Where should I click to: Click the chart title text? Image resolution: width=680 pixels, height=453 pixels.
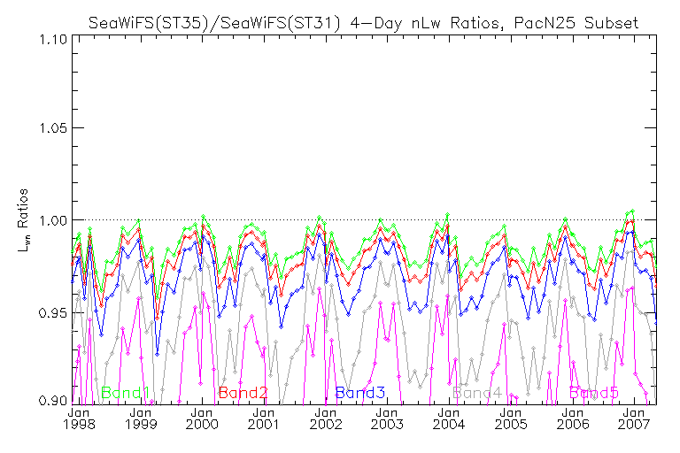tap(363, 22)
